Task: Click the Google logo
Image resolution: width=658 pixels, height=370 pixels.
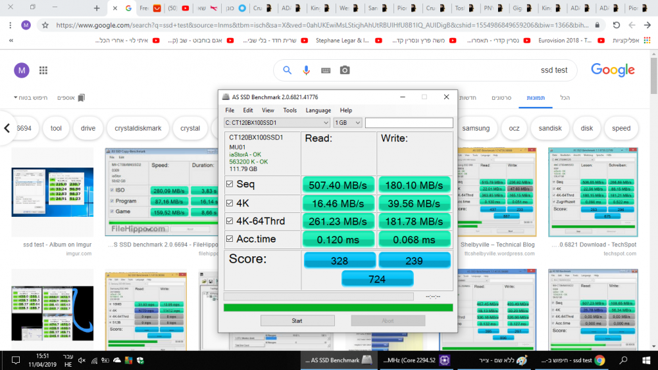Action: pos(613,70)
